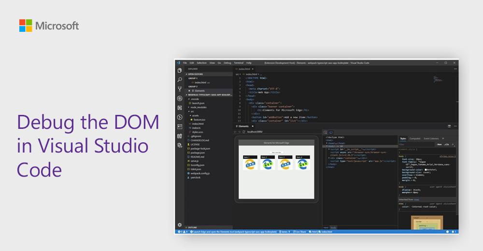Image resolution: width=483 pixels, height=251 pixels.
Task: Collapse the Open Editors section
Action: tap(209, 74)
